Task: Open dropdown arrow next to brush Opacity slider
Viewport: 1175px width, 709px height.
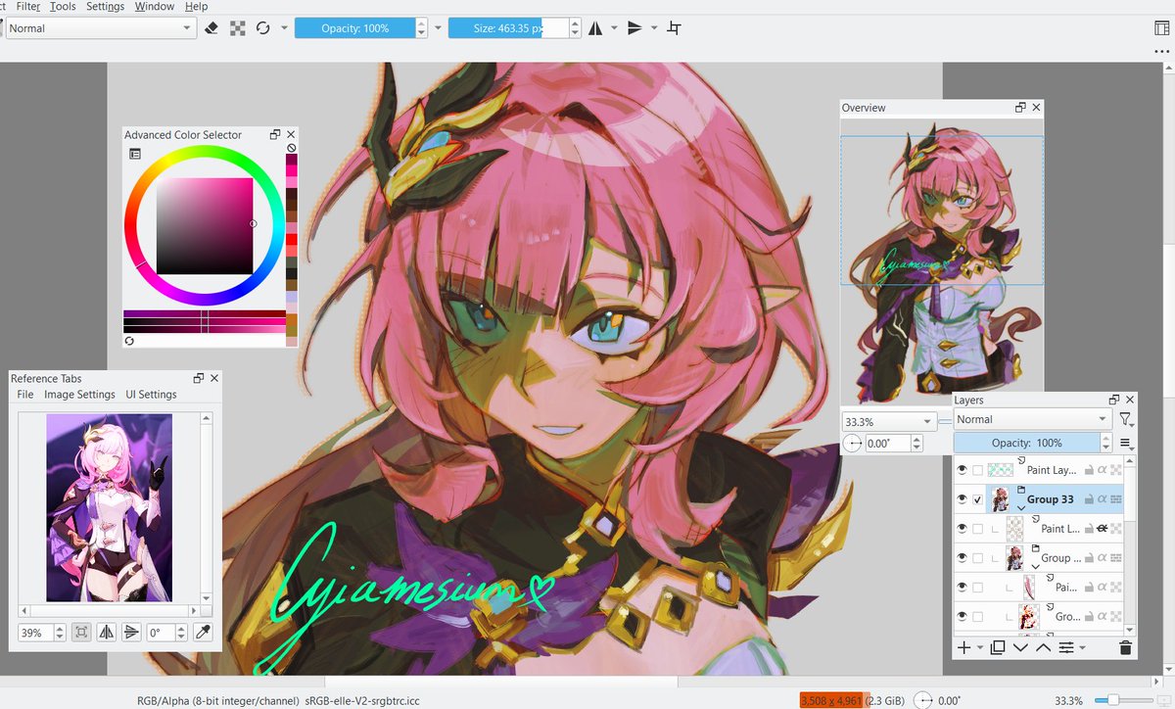Action: tap(438, 28)
